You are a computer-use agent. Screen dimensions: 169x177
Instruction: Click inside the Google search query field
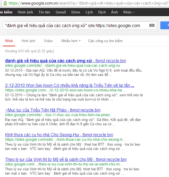pos(79,25)
